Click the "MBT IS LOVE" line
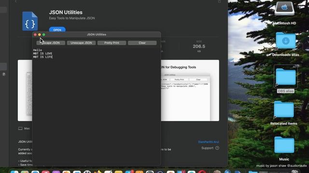The height and width of the screenshot is (173, 309). pyautogui.click(x=42, y=53)
